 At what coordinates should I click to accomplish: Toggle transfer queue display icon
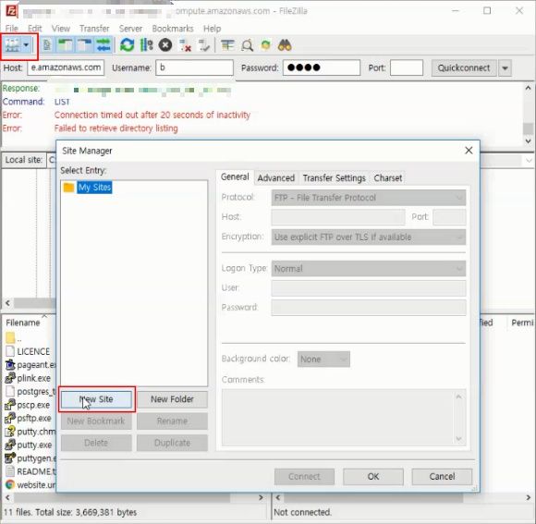[x=104, y=45]
